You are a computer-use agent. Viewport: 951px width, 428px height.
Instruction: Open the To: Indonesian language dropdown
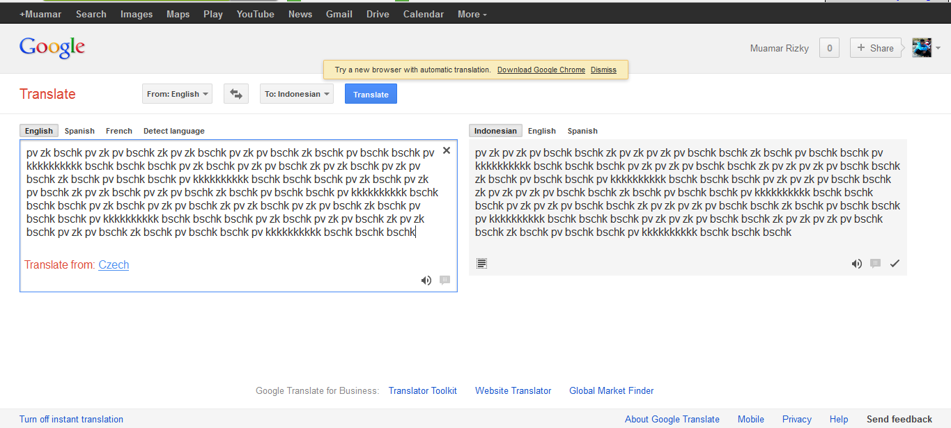pos(296,93)
